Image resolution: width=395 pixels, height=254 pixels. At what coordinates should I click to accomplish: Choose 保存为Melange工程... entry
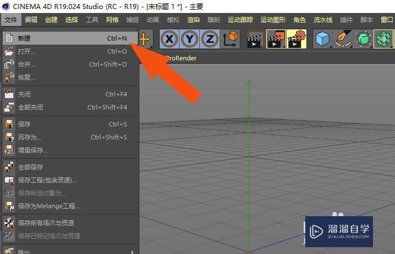pyautogui.click(x=71, y=206)
